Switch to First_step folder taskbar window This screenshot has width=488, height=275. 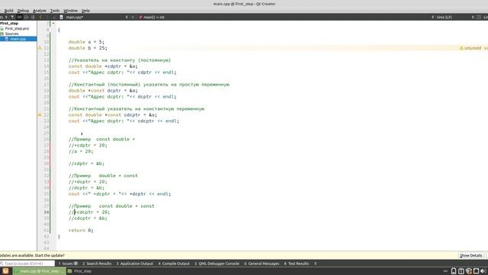pyautogui.click(x=79, y=271)
